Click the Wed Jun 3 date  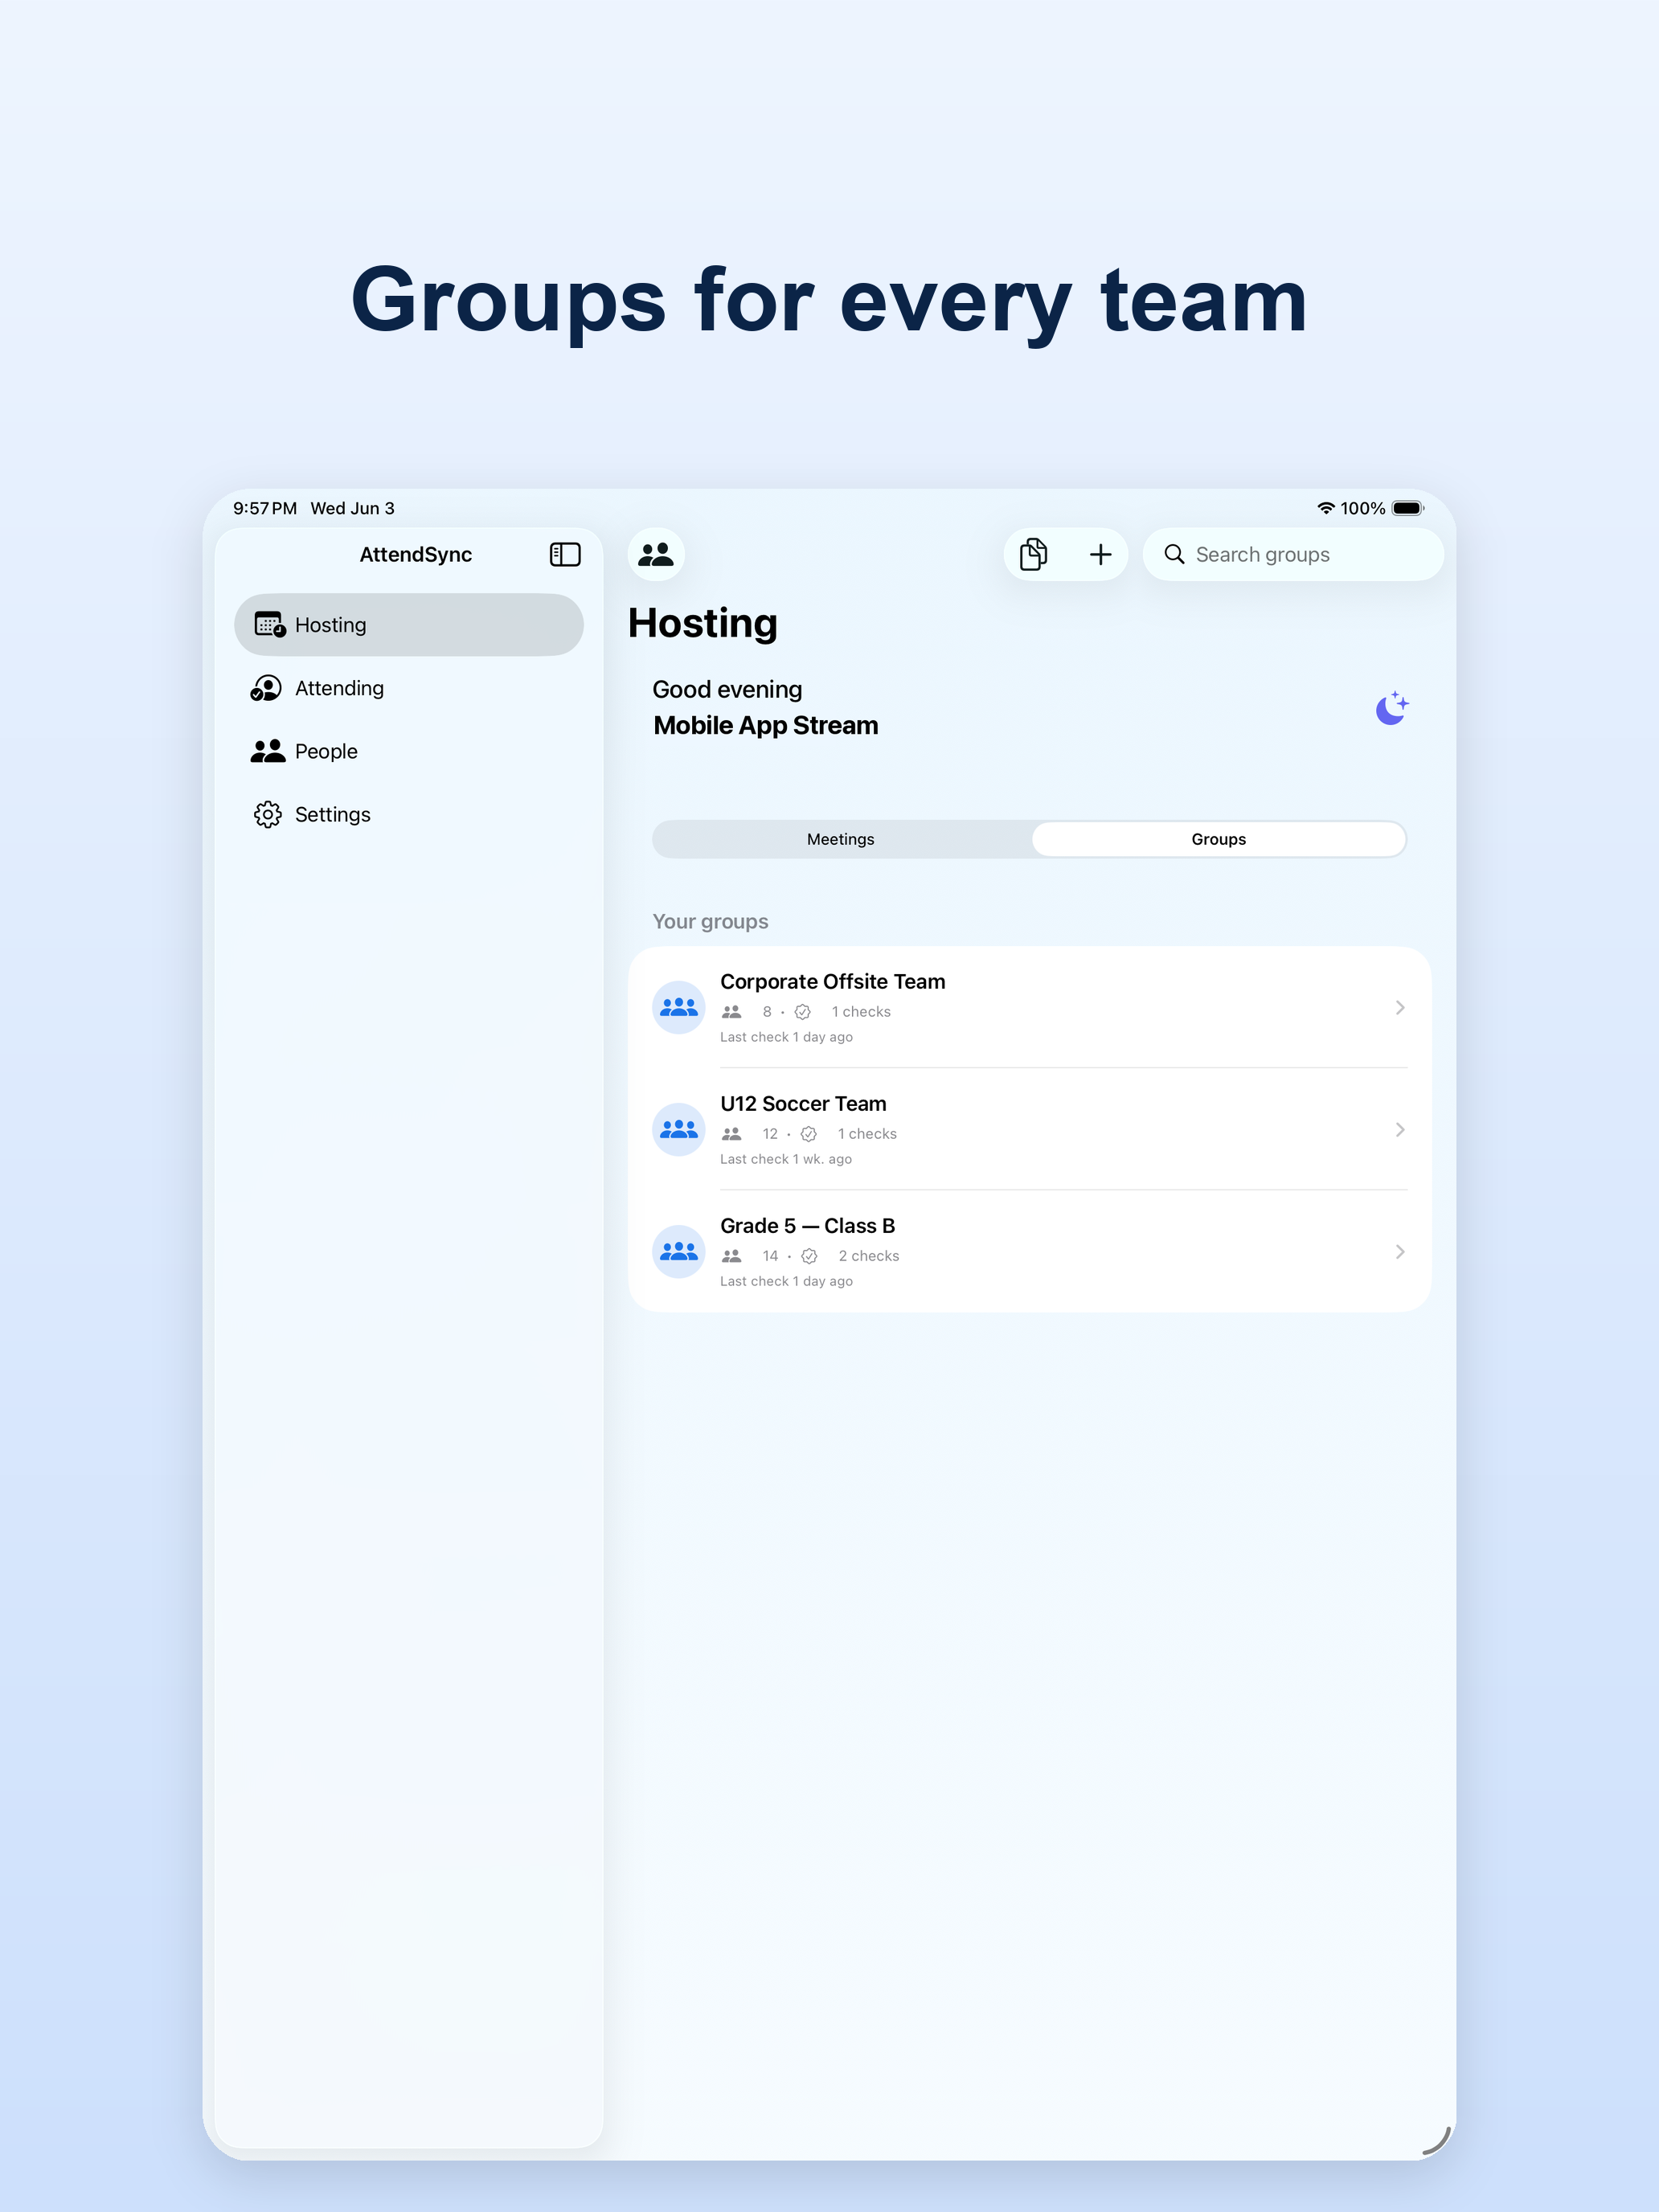pos(353,508)
